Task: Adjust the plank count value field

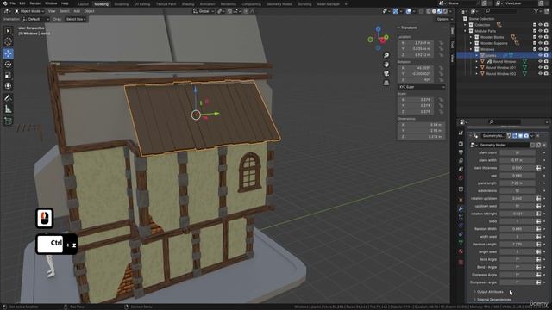Action: pos(517,152)
